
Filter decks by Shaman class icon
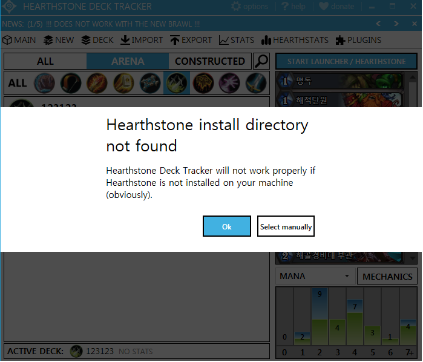[x=204, y=83]
